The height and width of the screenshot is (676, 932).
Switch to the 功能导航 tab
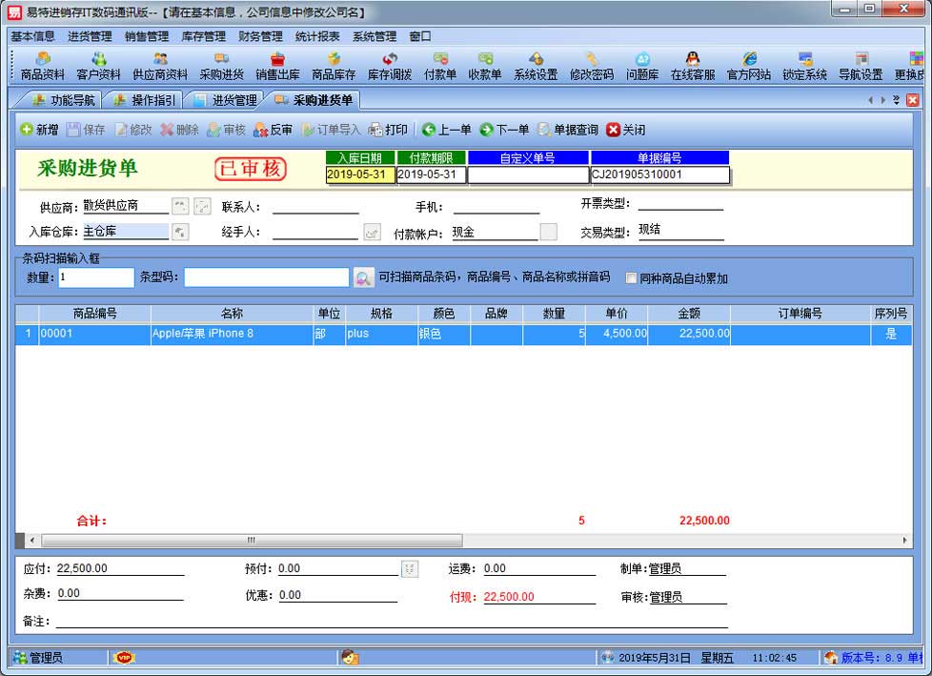[x=64, y=100]
